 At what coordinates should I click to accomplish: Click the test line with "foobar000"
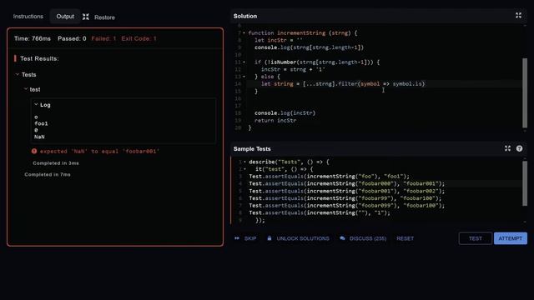347,183
